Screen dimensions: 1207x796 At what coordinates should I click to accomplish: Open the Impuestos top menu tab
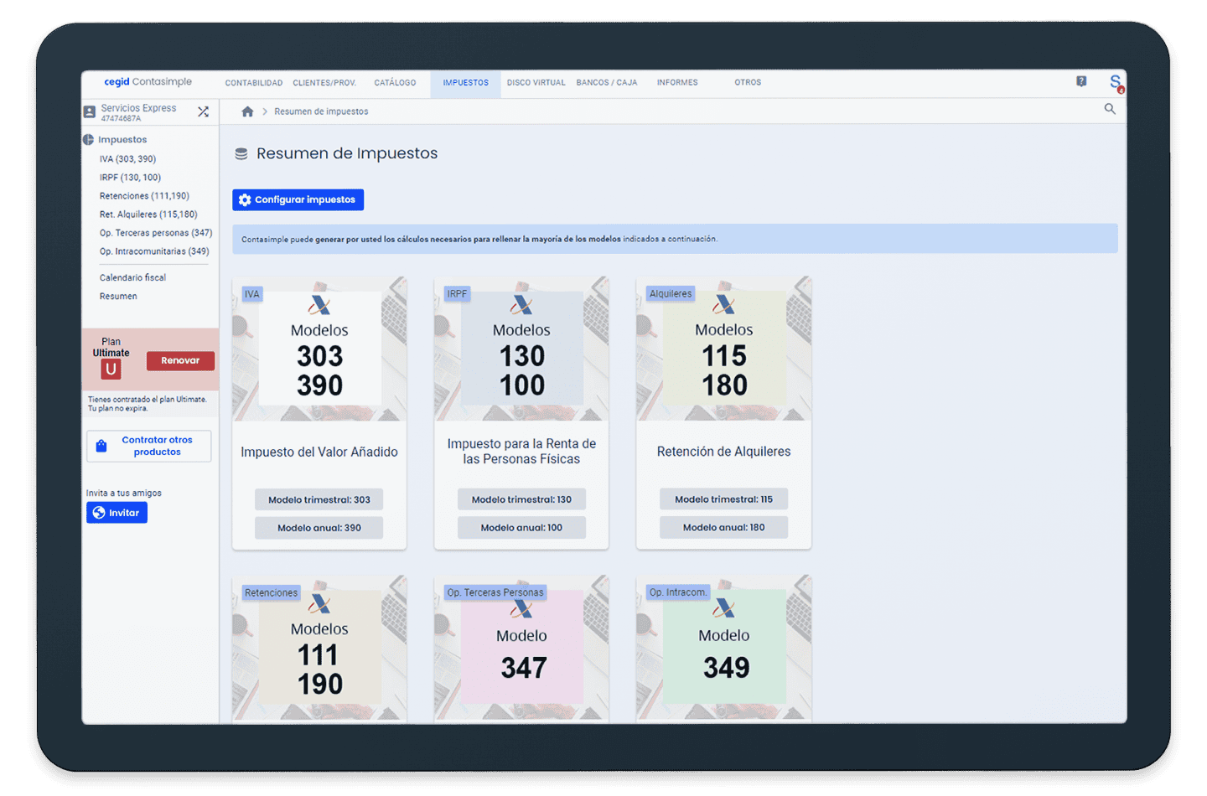tap(465, 83)
